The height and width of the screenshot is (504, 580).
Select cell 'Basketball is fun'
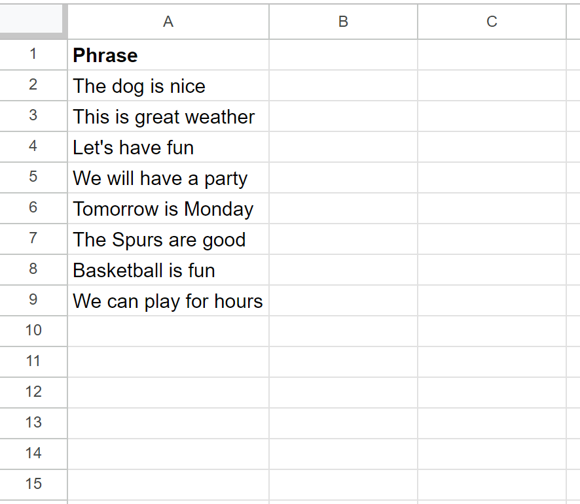point(168,269)
